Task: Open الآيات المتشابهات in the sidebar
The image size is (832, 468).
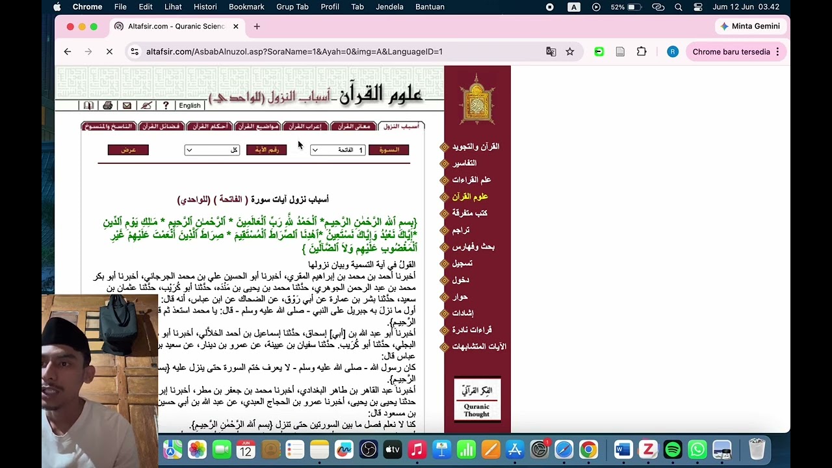Action: point(479,346)
